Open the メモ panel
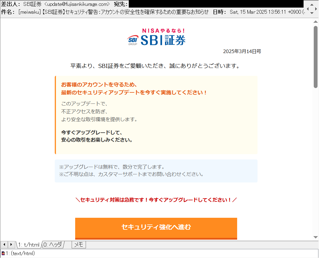 (x=78, y=244)
